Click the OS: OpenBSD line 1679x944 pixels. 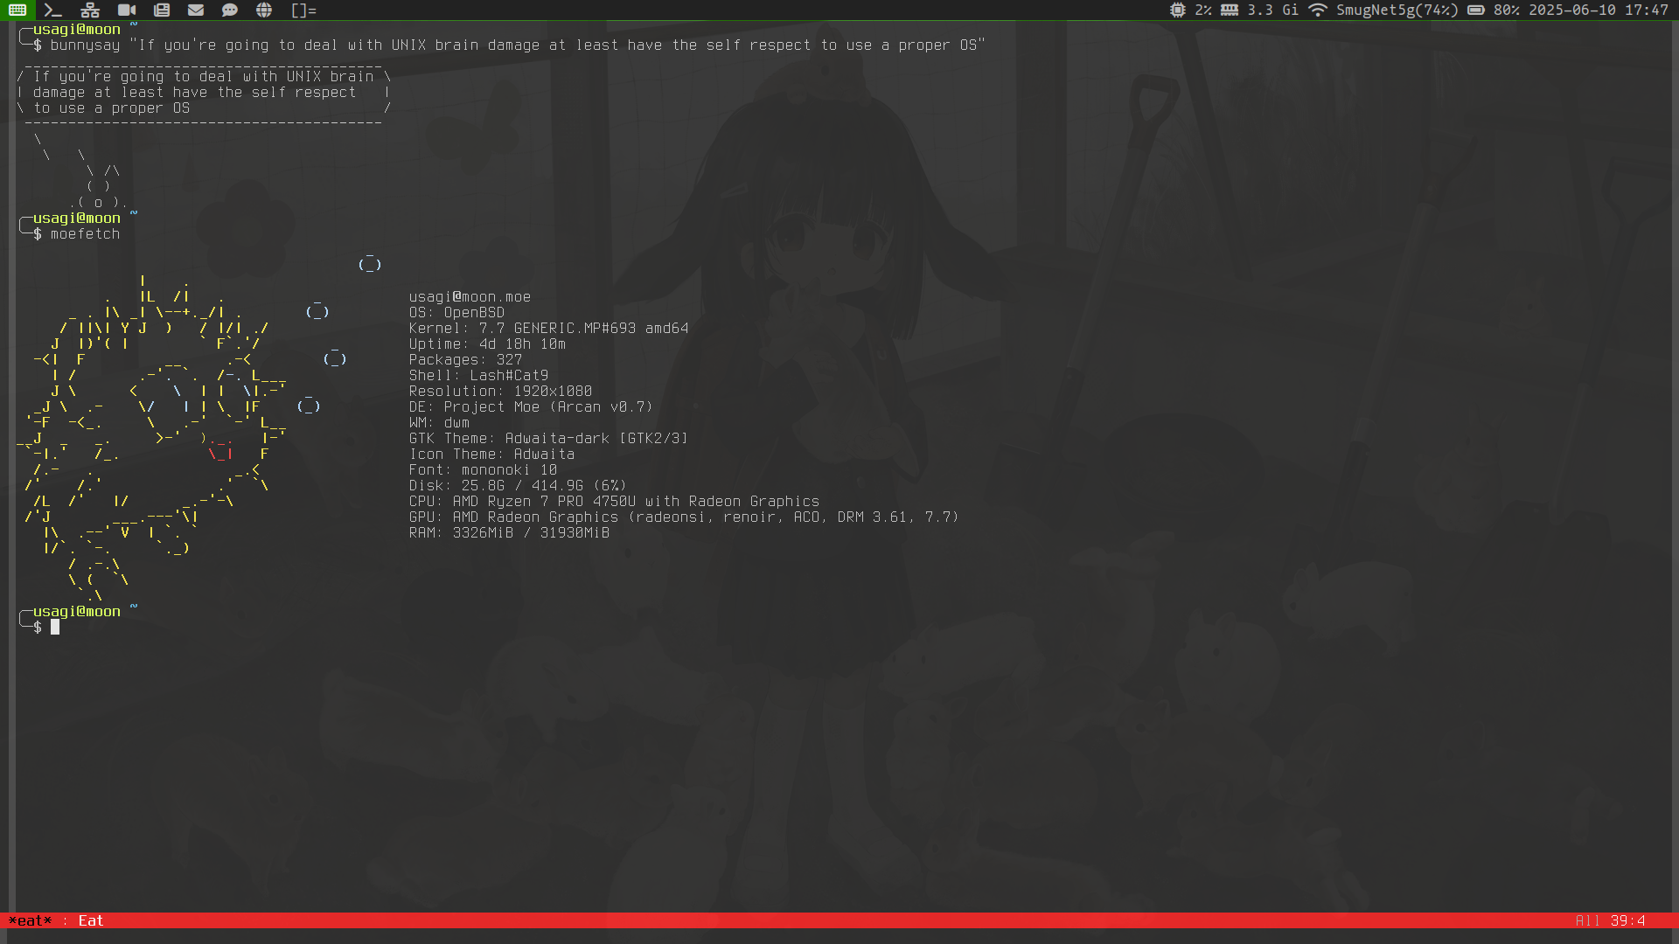(x=456, y=313)
